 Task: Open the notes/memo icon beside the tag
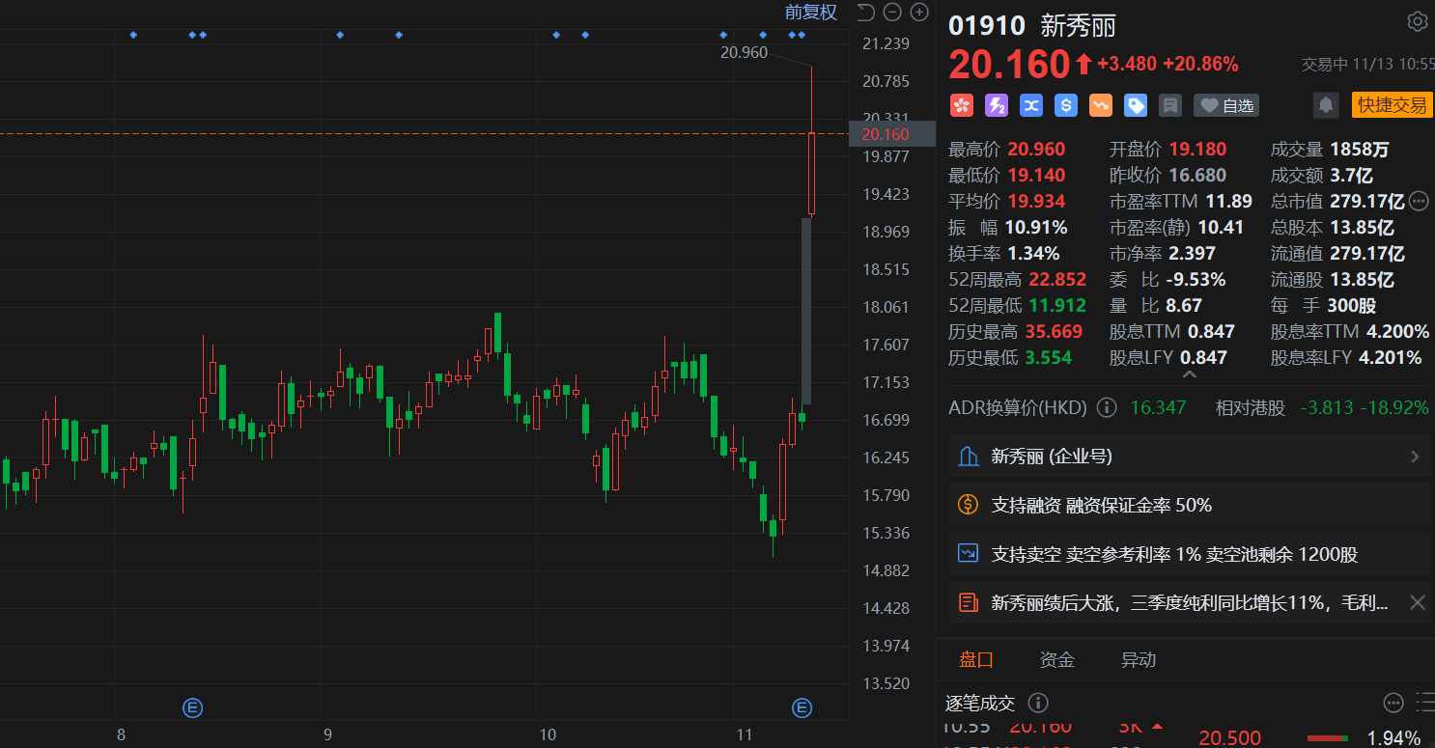click(x=1170, y=105)
